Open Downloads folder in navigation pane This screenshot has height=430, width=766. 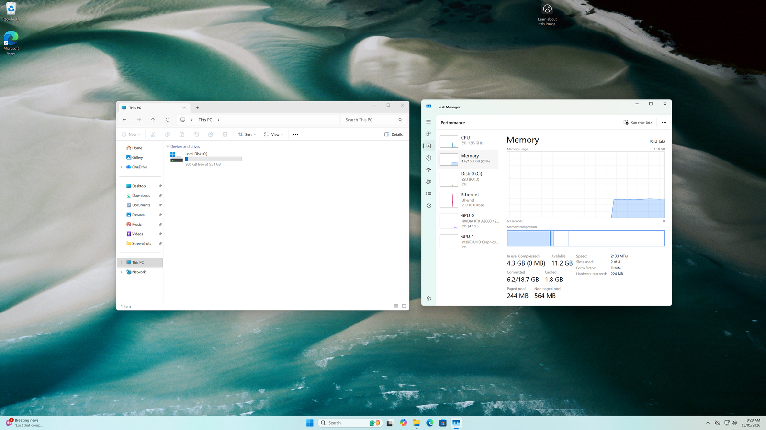point(141,195)
